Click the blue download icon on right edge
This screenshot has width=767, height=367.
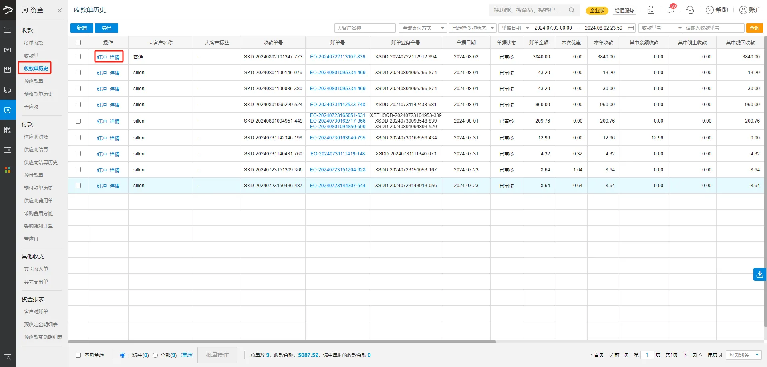click(759, 274)
